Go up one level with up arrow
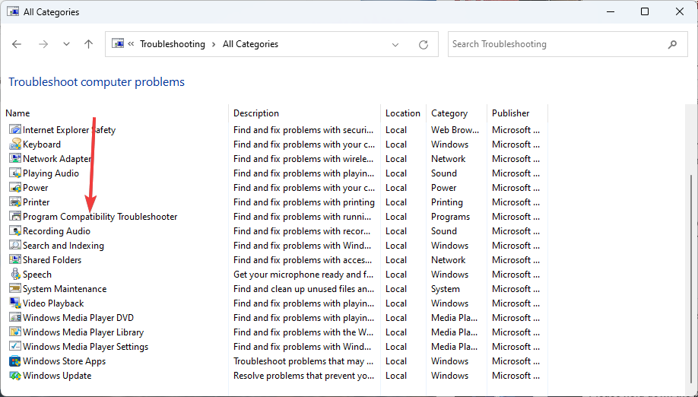 click(89, 44)
